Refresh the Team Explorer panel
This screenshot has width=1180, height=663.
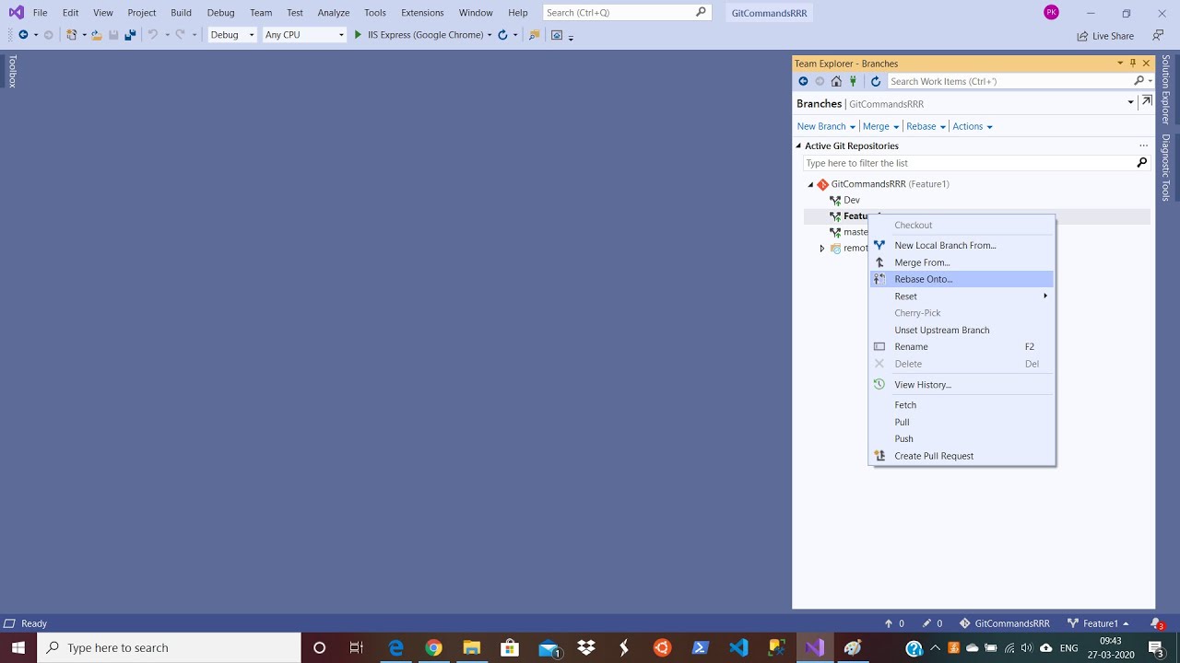tap(876, 81)
